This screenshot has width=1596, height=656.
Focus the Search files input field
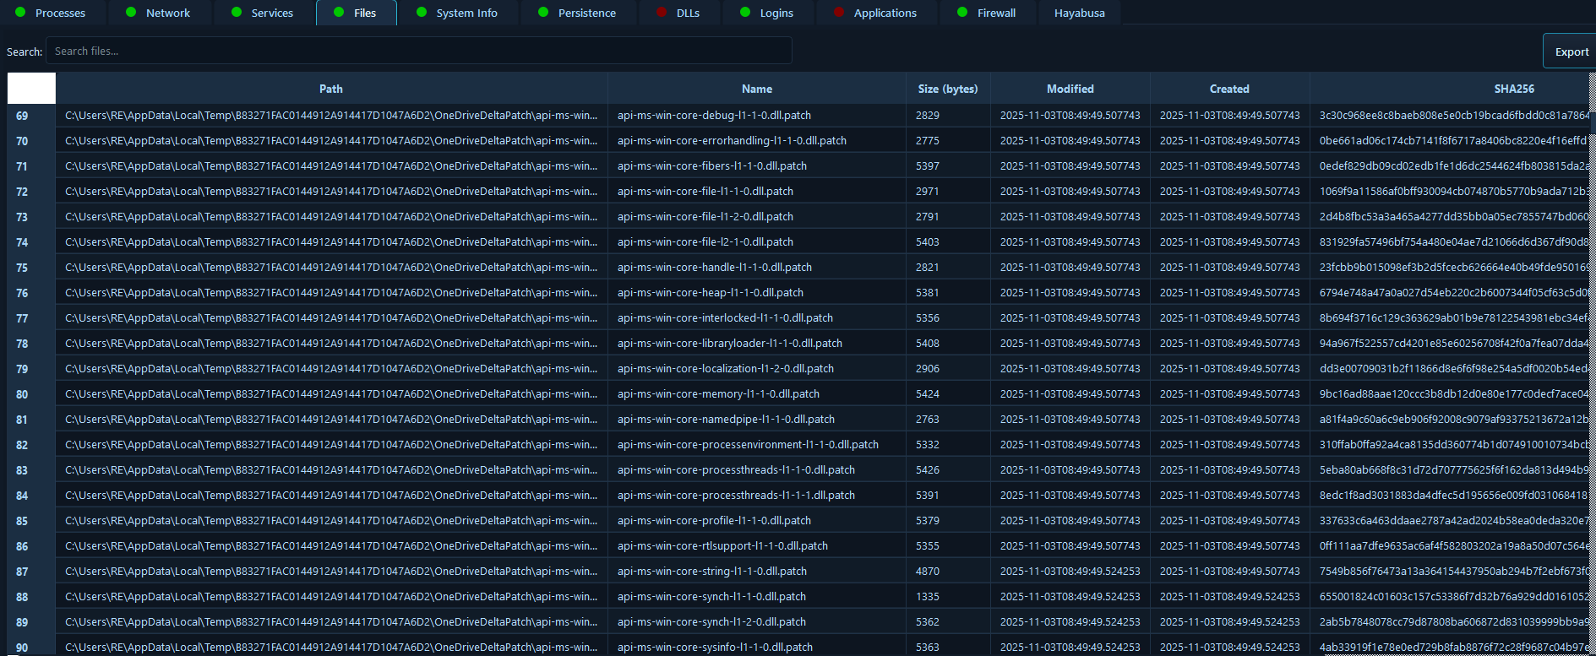pos(418,51)
